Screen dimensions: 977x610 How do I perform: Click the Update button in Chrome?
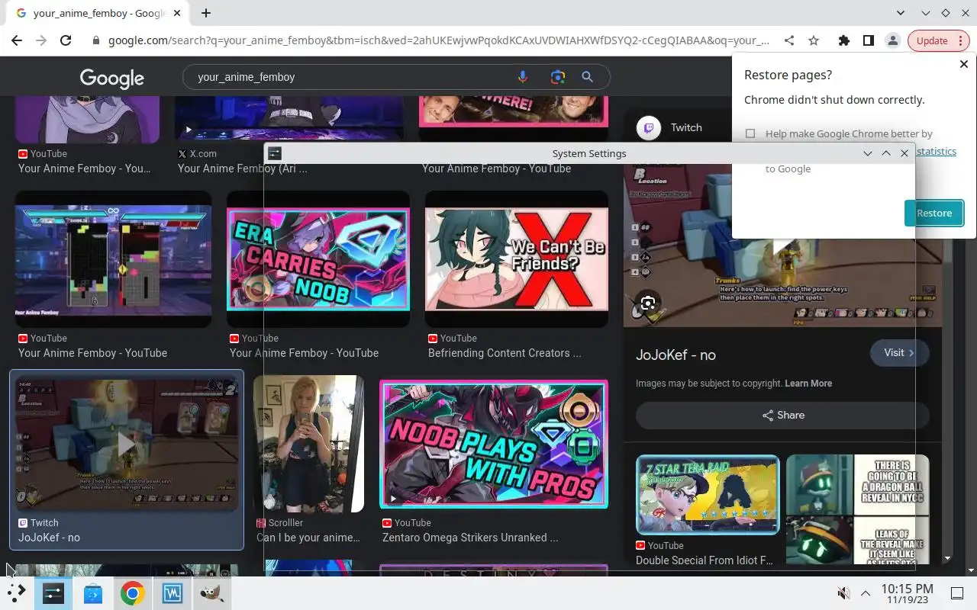932,40
